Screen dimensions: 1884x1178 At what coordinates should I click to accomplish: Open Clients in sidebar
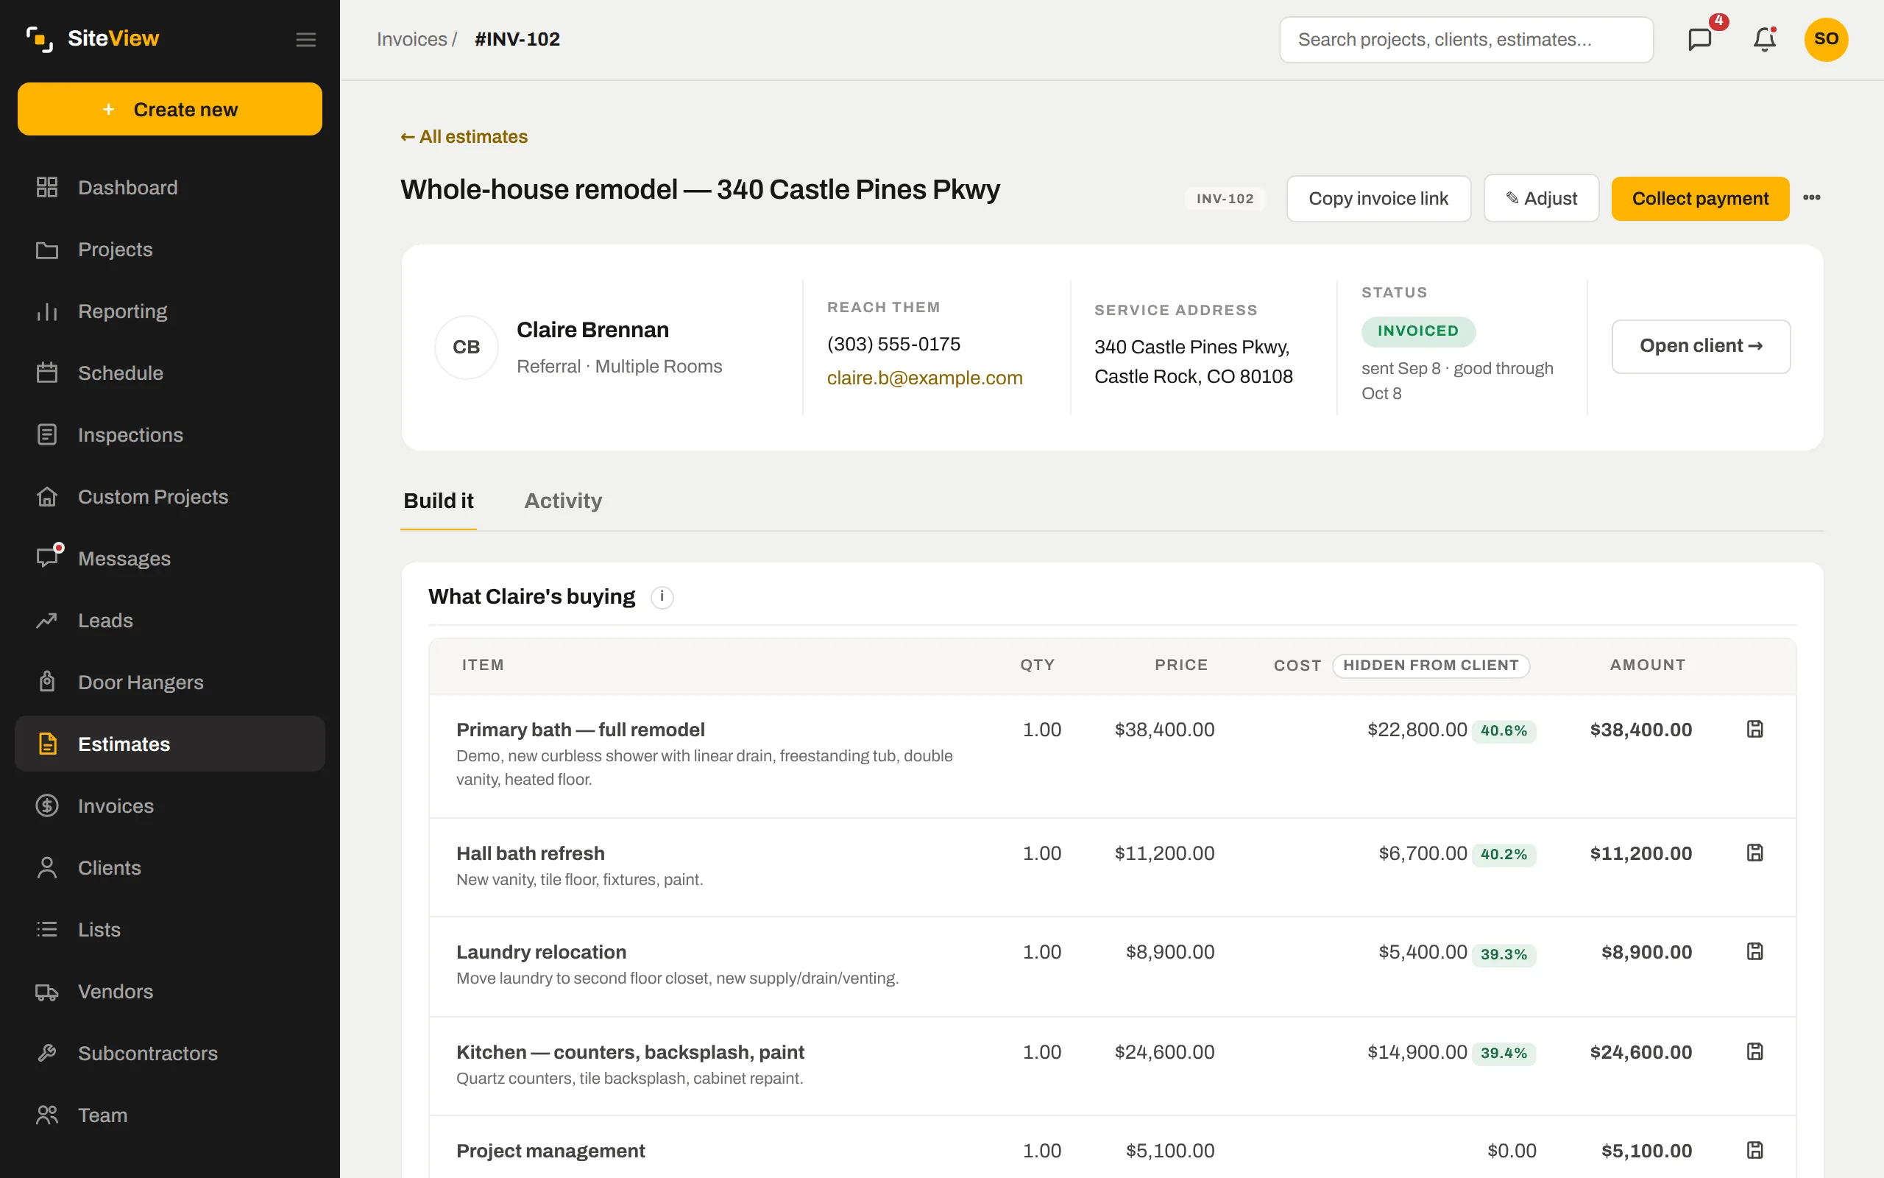[x=170, y=867]
